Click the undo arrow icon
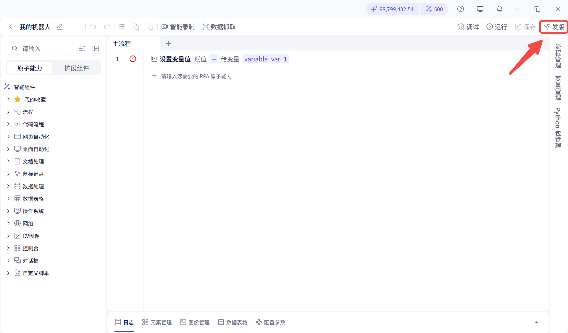The image size is (568, 333). (x=93, y=27)
